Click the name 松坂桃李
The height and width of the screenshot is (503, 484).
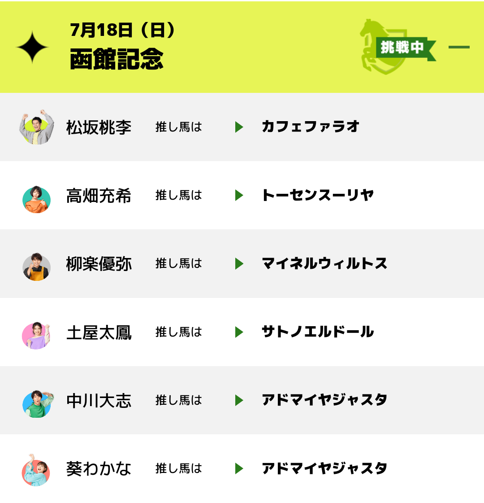click(x=99, y=127)
